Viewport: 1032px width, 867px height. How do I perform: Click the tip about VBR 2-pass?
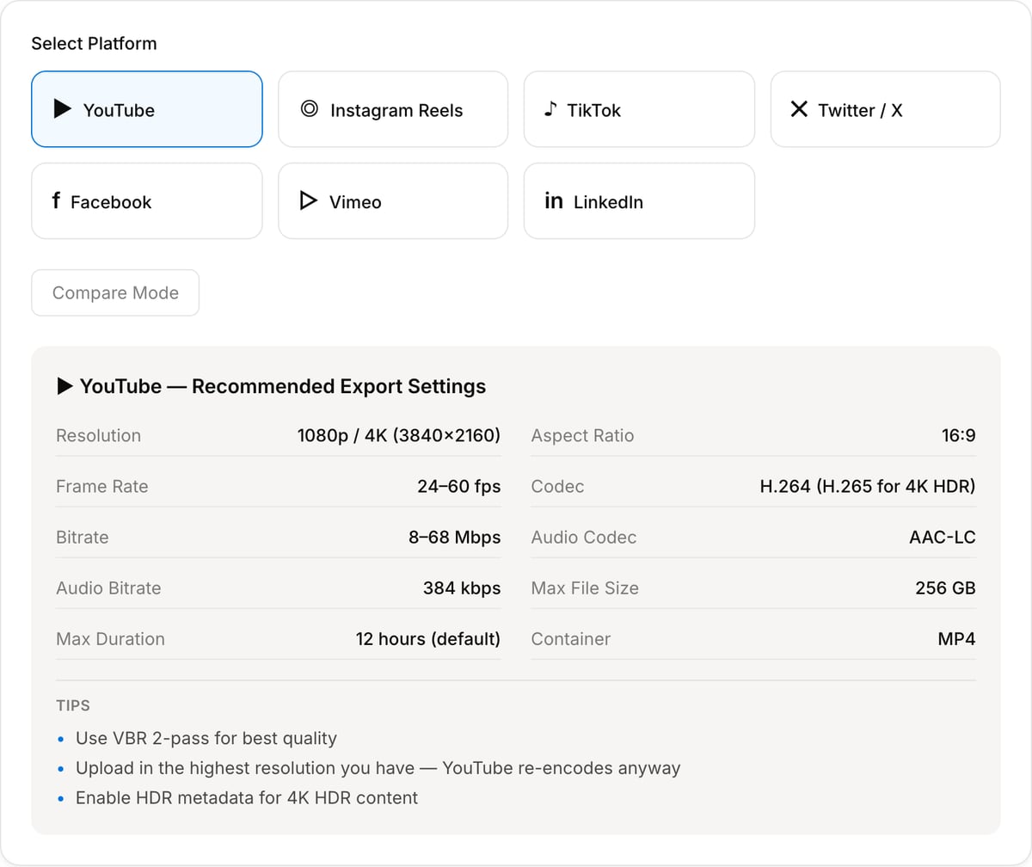click(x=206, y=738)
